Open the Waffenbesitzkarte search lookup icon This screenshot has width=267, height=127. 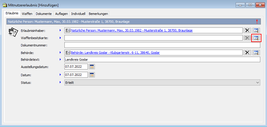pos(256,38)
